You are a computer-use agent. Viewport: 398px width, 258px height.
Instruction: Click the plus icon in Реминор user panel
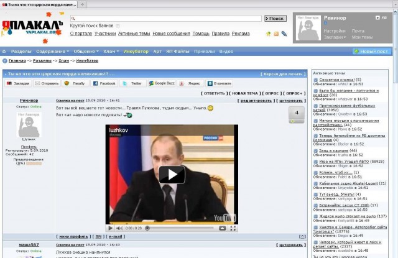point(377,18)
